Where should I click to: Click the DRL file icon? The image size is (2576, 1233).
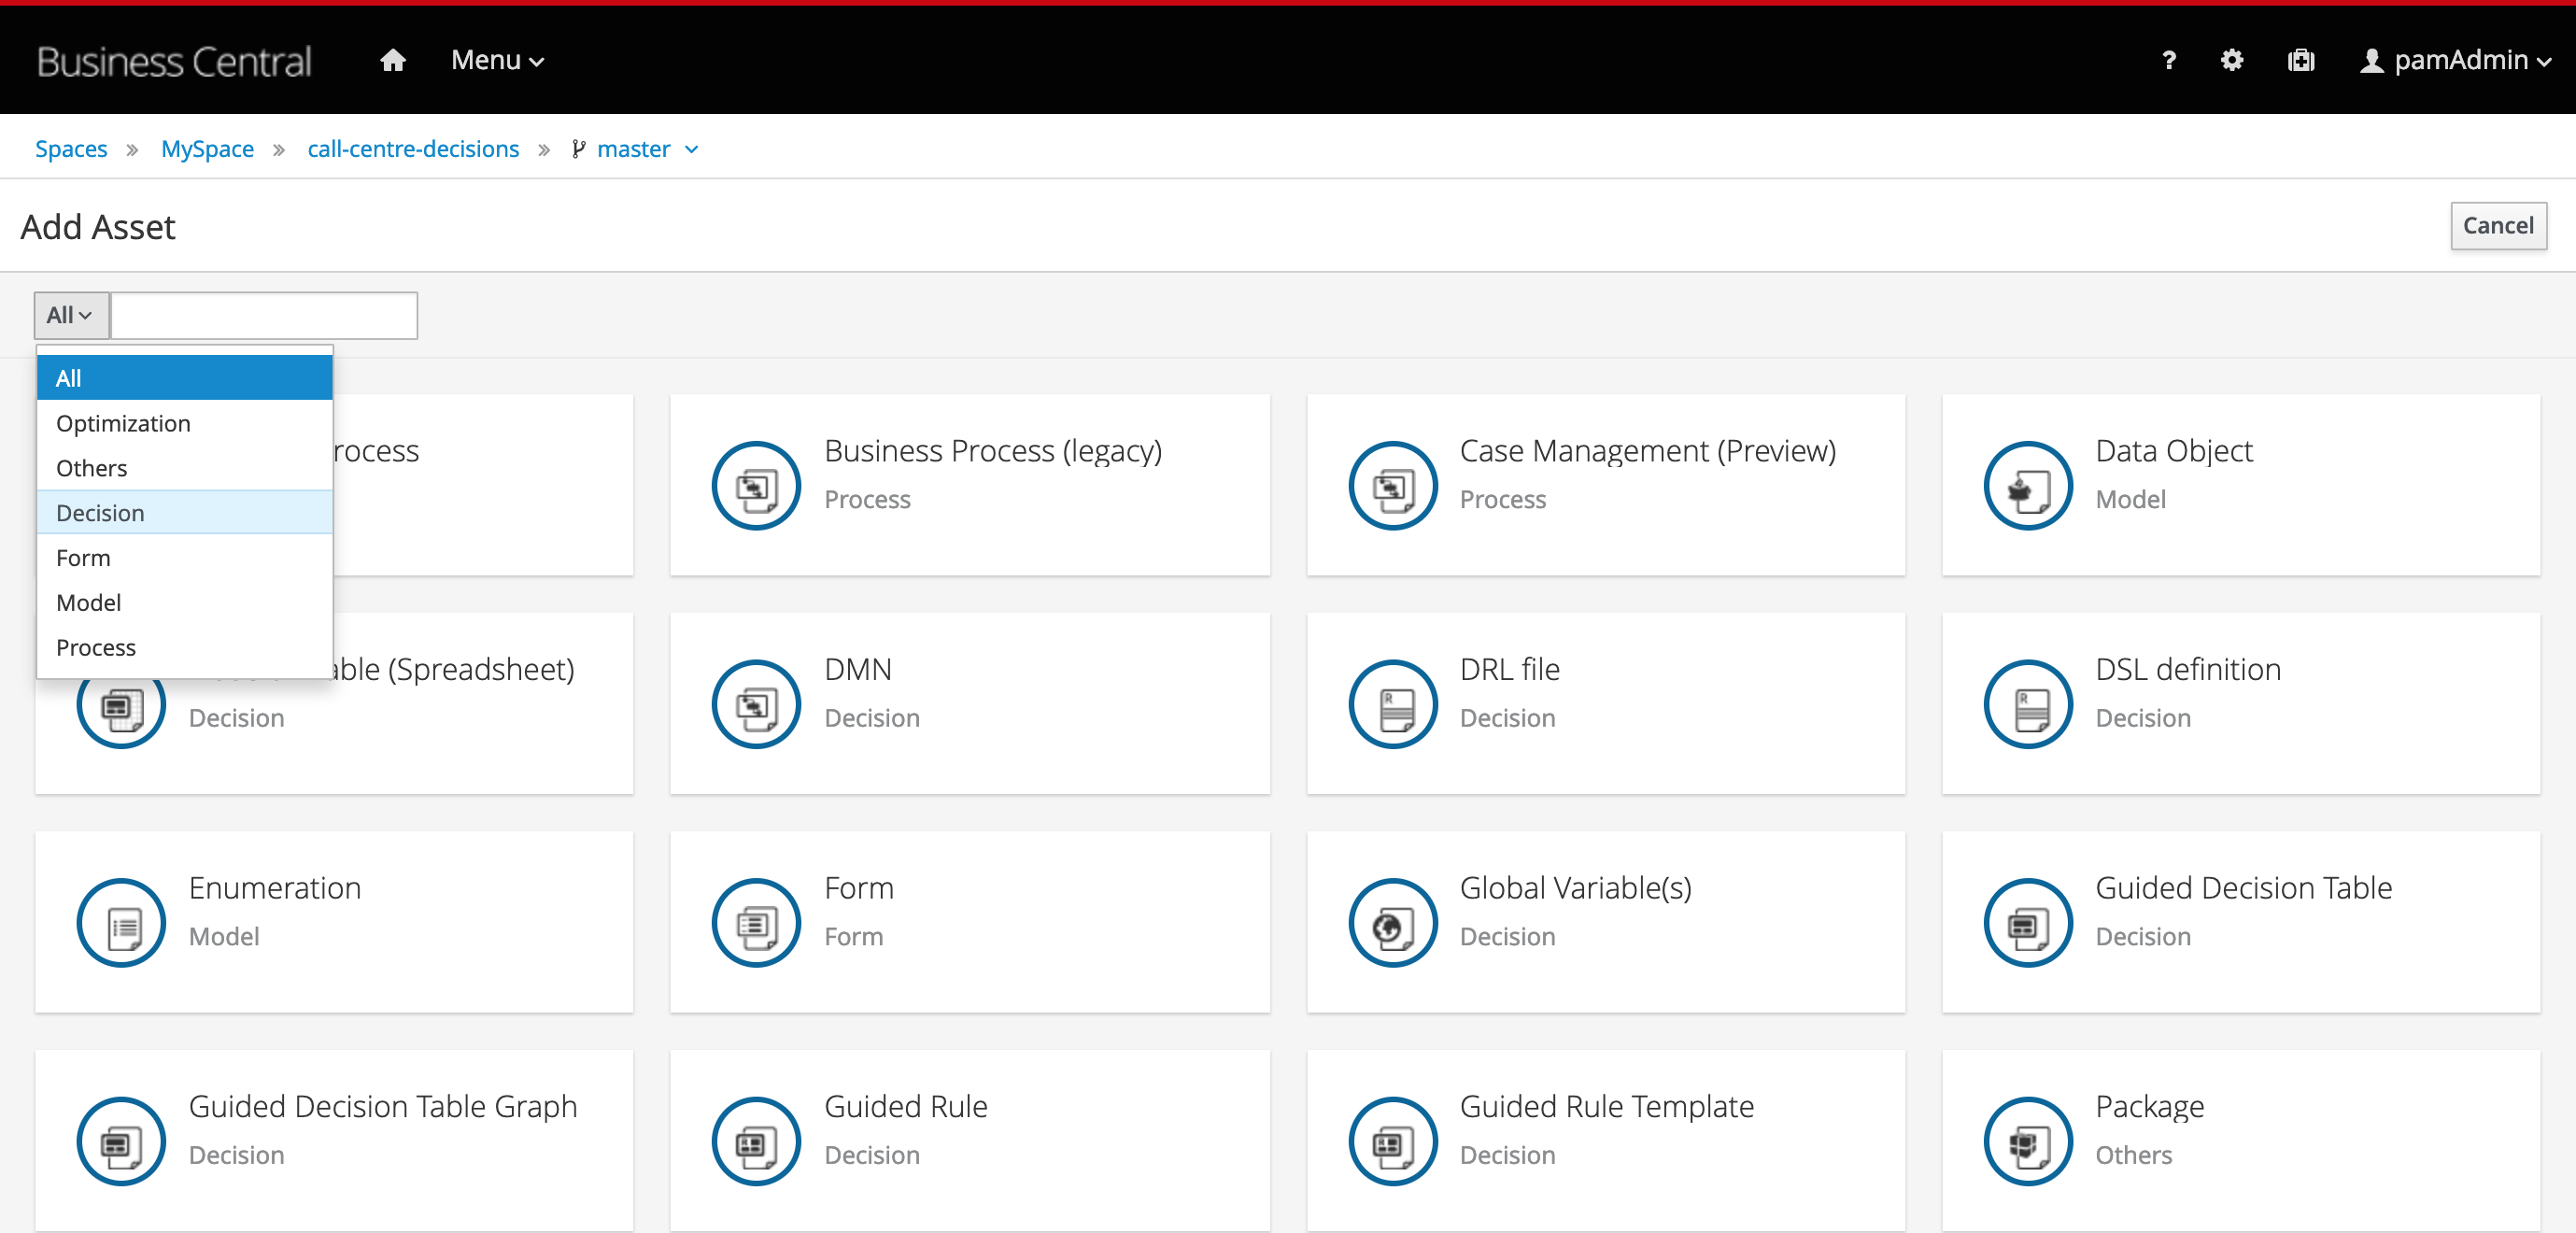coord(1392,704)
